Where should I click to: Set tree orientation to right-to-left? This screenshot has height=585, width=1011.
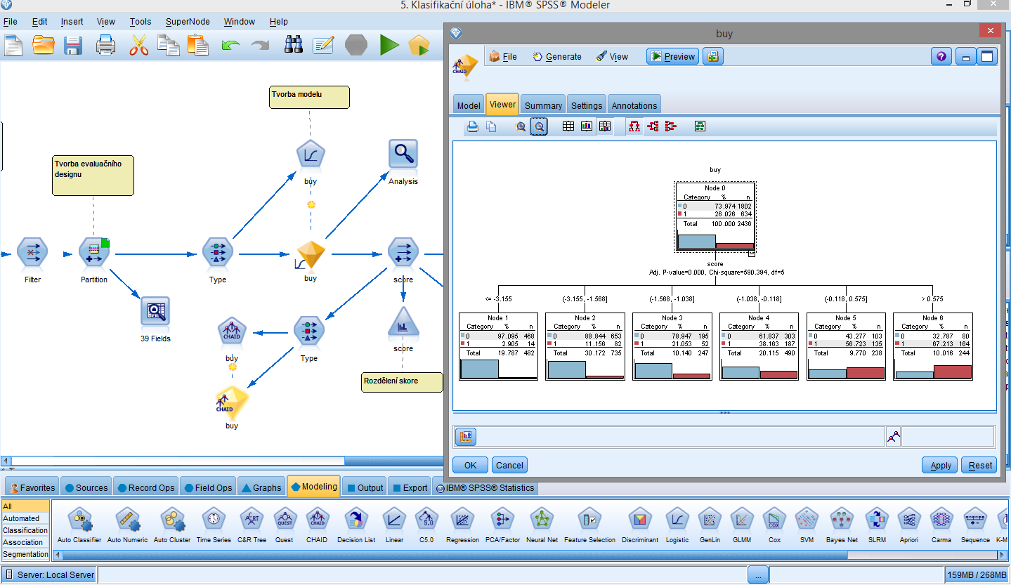coord(670,126)
